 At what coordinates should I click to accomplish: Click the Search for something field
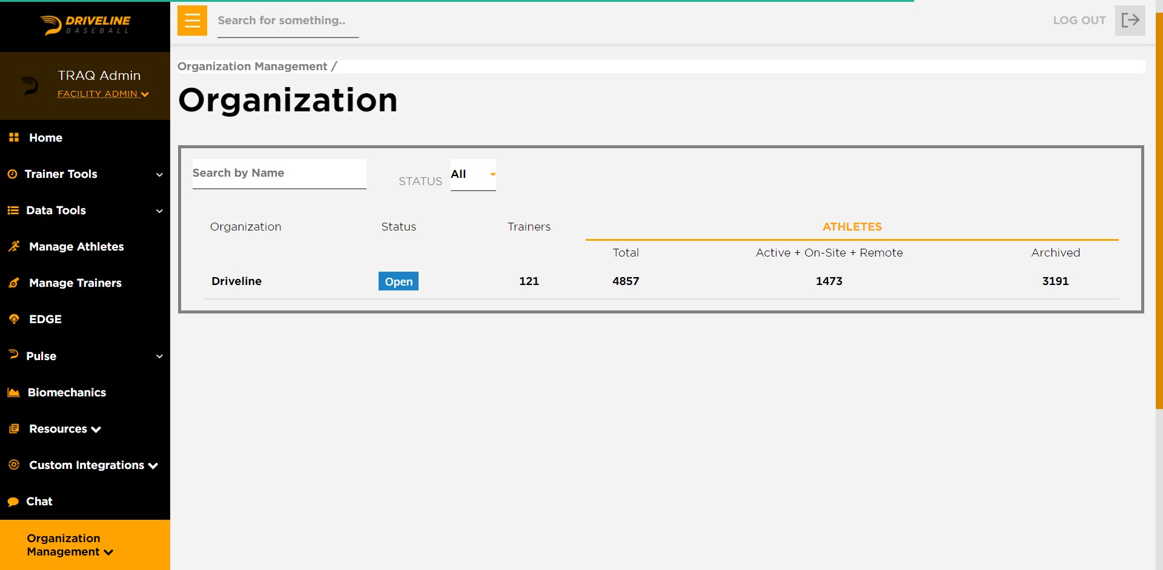tap(288, 21)
